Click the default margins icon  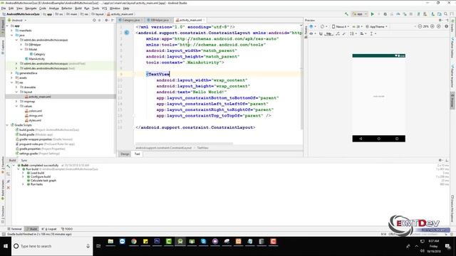(x=328, y=33)
